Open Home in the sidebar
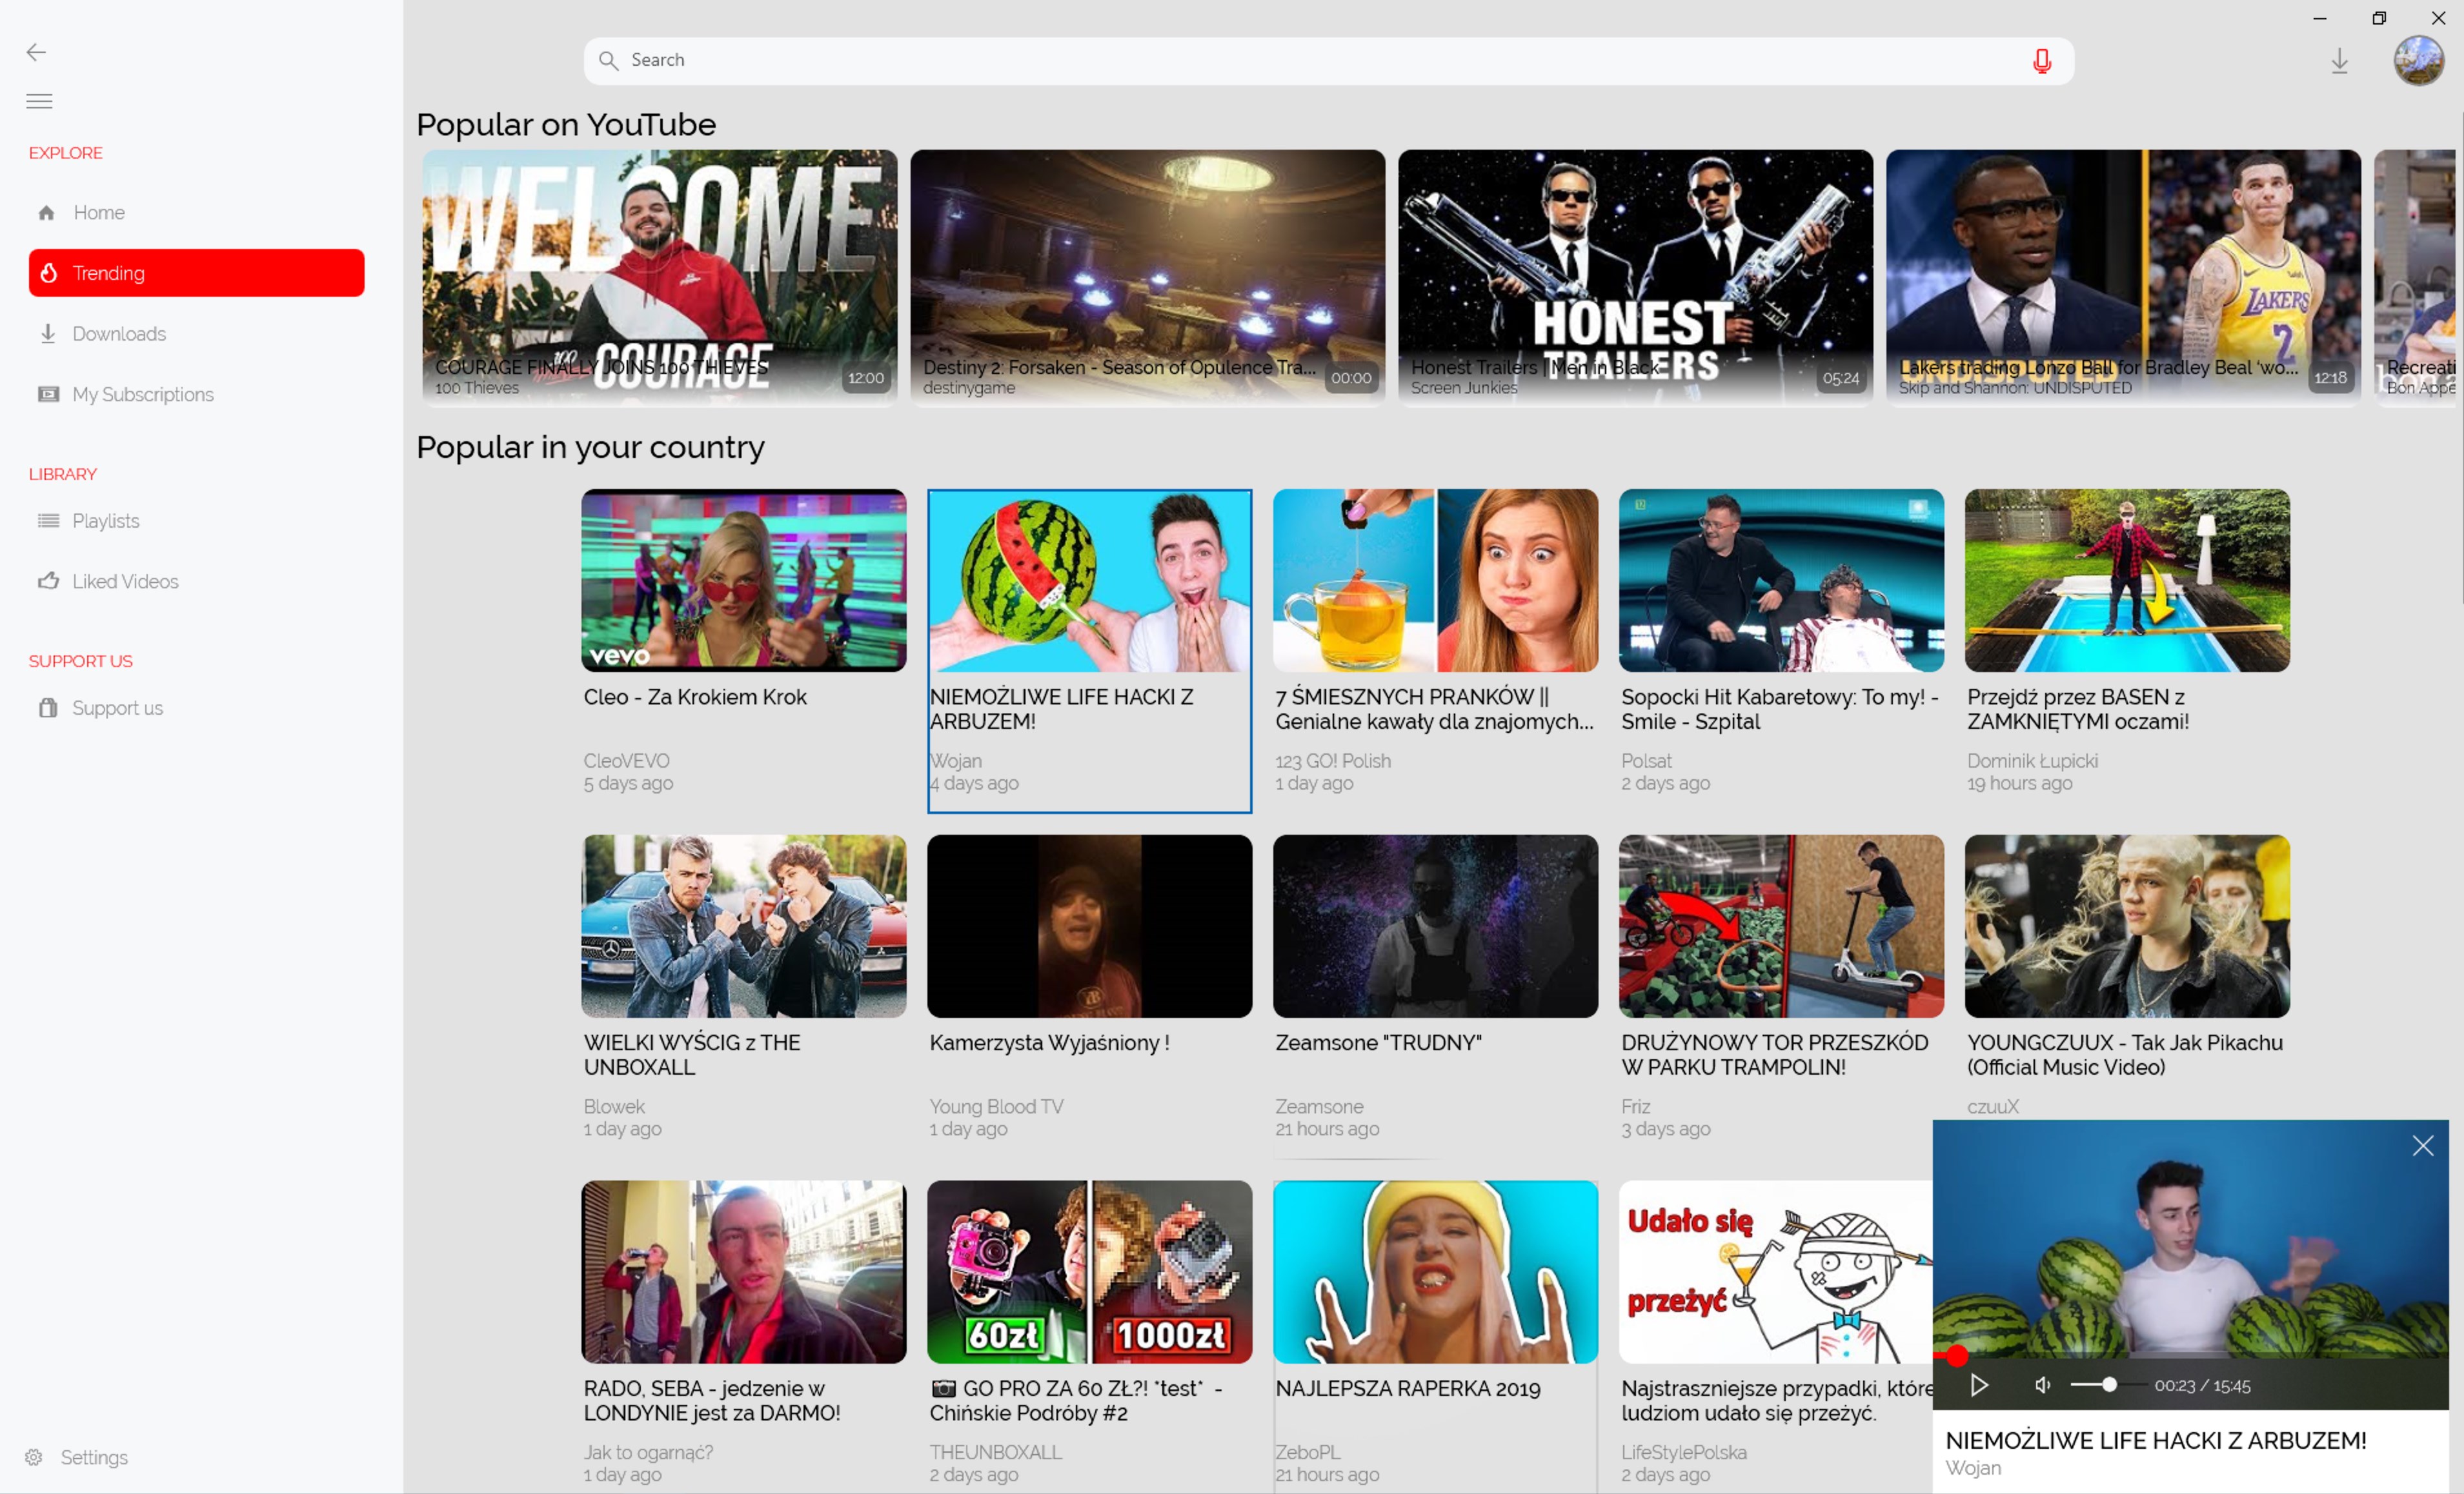The height and width of the screenshot is (1494, 2464). pyautogui.click(x=98, y=213)
